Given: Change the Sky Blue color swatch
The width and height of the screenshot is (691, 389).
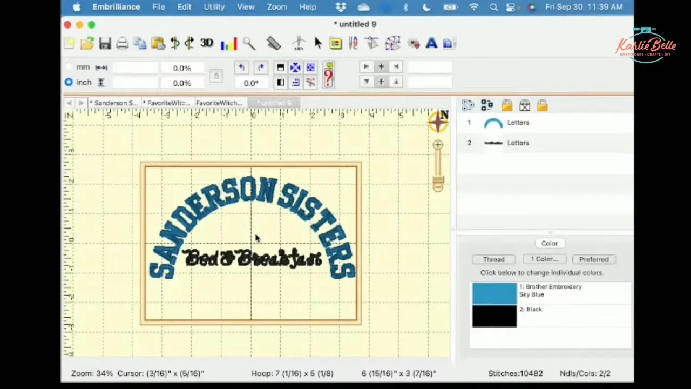Looking at the screenshot, I should tap(494, 293).
